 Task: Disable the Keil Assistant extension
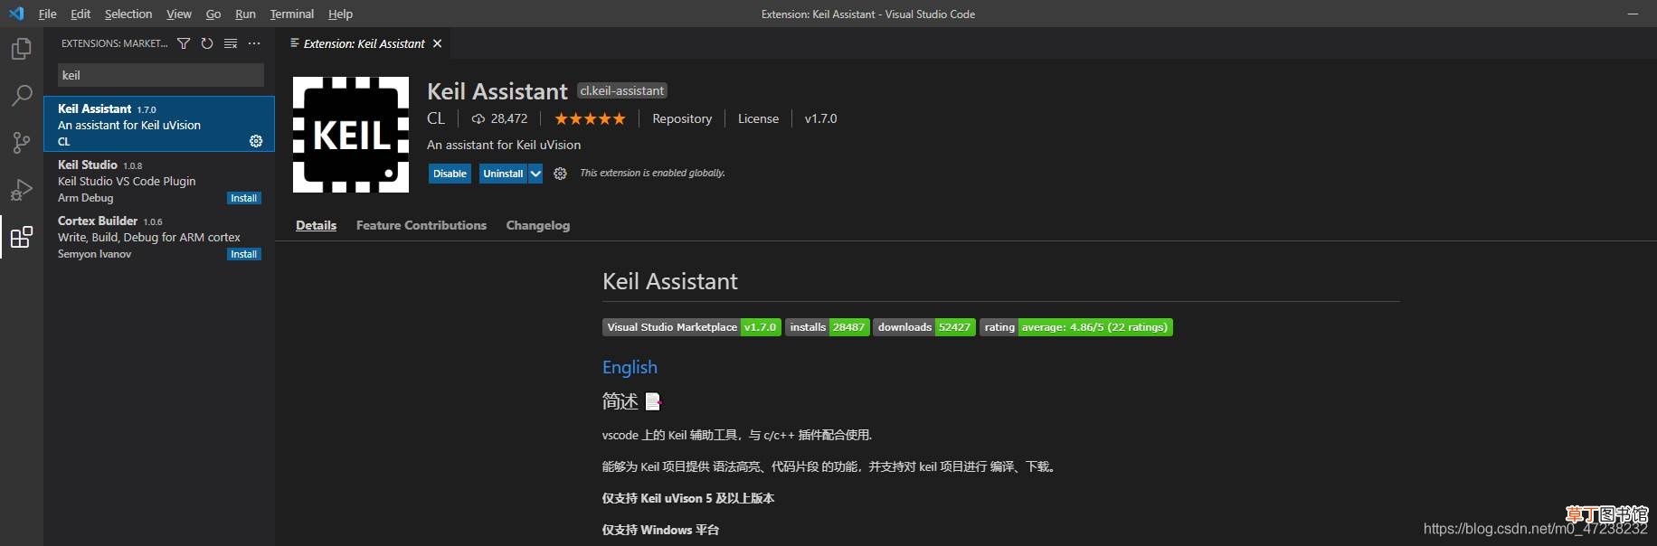pos(450,174)
